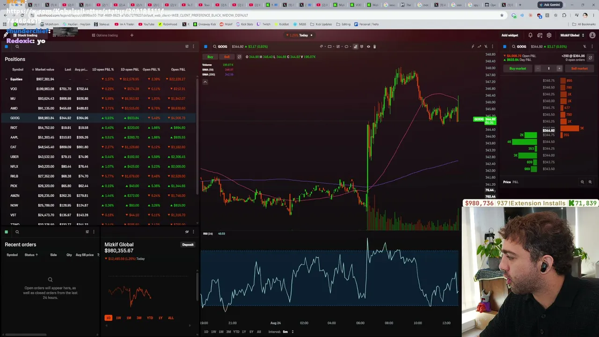Switch ladder view to P&L

[x=515, y=182]
